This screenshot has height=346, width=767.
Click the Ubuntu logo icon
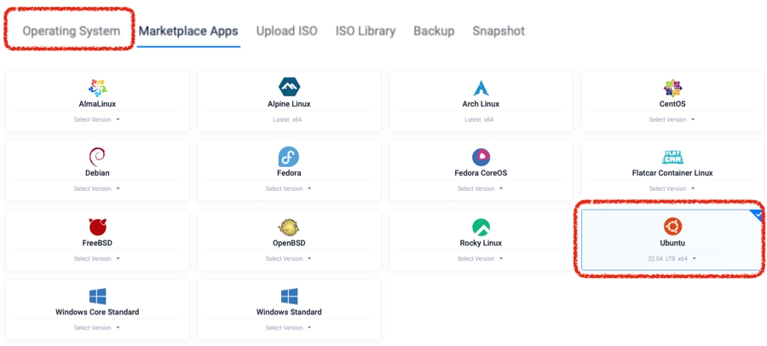(672, 227)
